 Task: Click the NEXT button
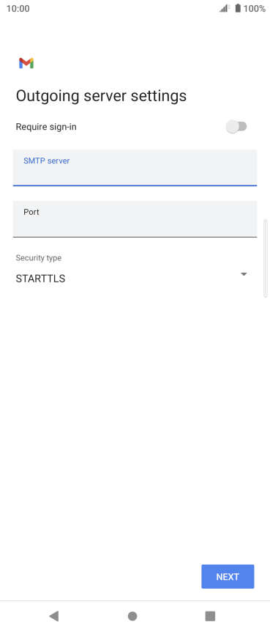coord(228,576)
